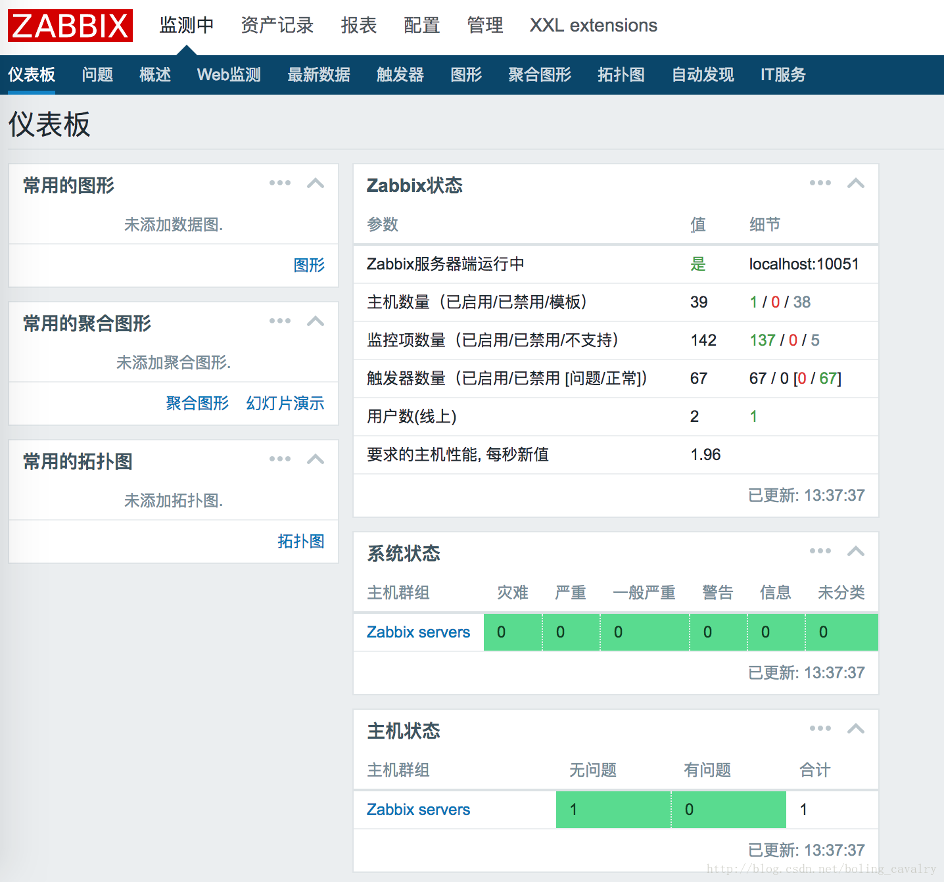Click the 幻灯片演示 link
This screenshot has width=944, height=882.
[285, 403]
